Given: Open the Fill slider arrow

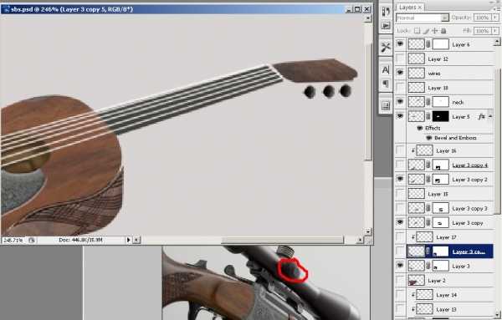Looking at the screenshot, I should (495, 31).
